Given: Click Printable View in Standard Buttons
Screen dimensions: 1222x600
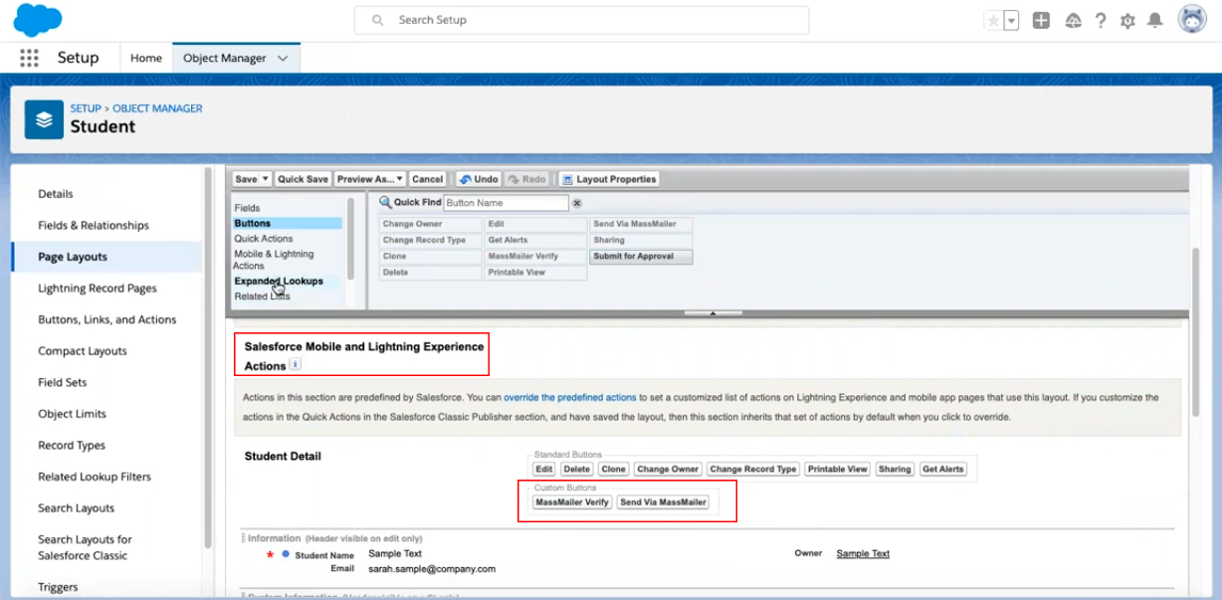Looking at the screenshot, I should click(x=838, y=469).
